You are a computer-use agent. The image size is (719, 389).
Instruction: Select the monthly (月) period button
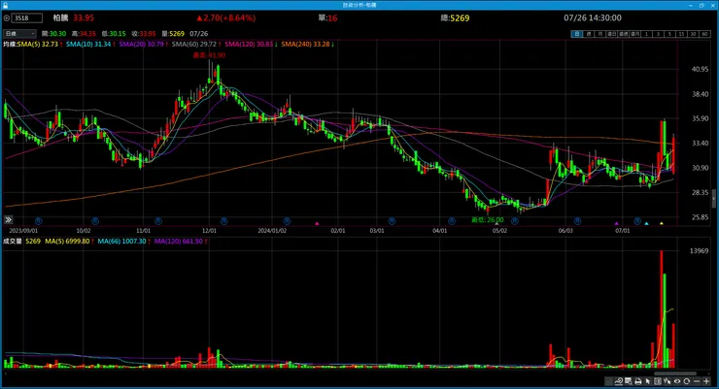click(x=600, y=34)
